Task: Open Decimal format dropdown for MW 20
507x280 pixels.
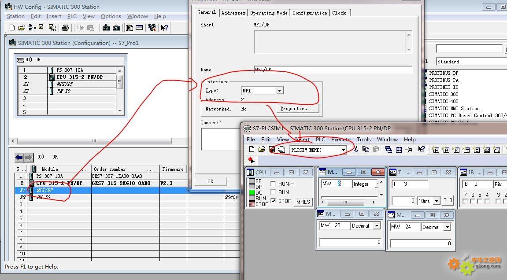Action: 377,226
